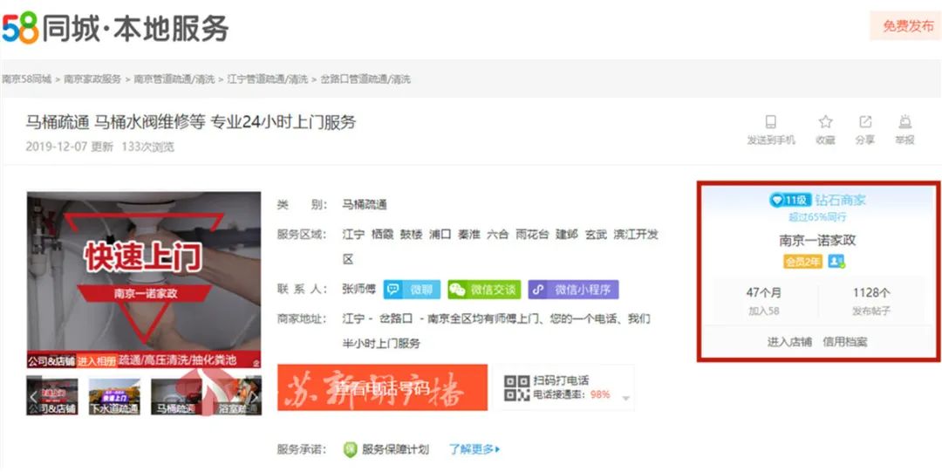This screenshot has width=942, height=472.
Task: Click service area 雨花台
Action: click(x=532, y=235)
